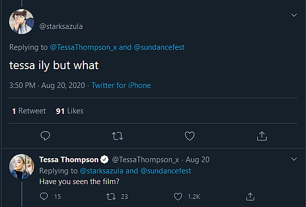Open more options on starksazula's tweet

(x=293, y=15)
